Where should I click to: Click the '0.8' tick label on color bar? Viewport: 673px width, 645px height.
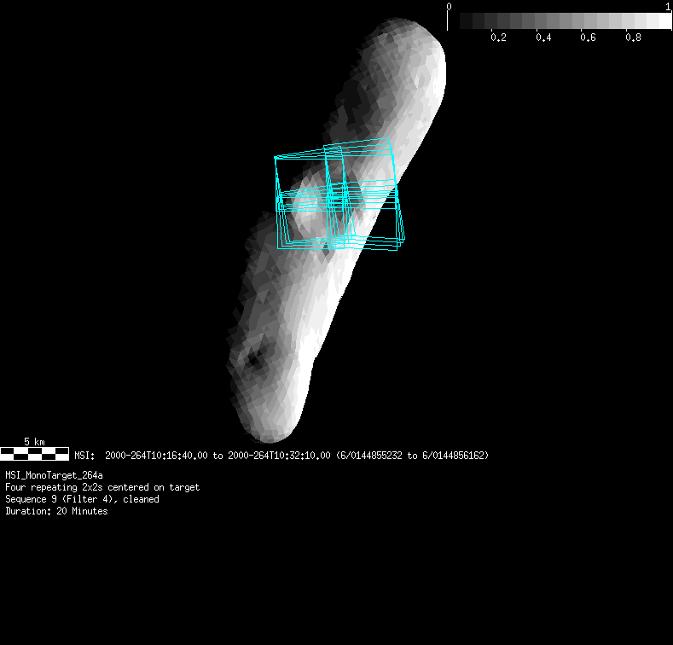pos(633,38)
